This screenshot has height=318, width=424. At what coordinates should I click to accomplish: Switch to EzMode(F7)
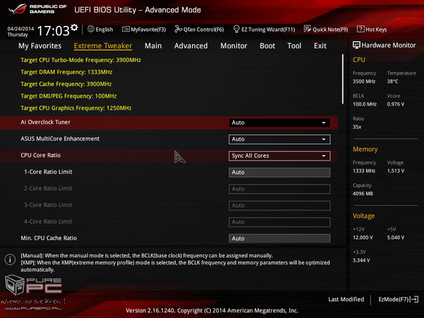[397, 299]
